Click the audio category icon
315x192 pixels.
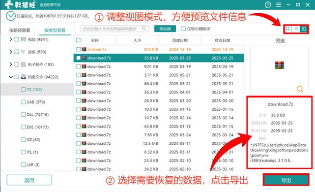(x=23, y=52)
